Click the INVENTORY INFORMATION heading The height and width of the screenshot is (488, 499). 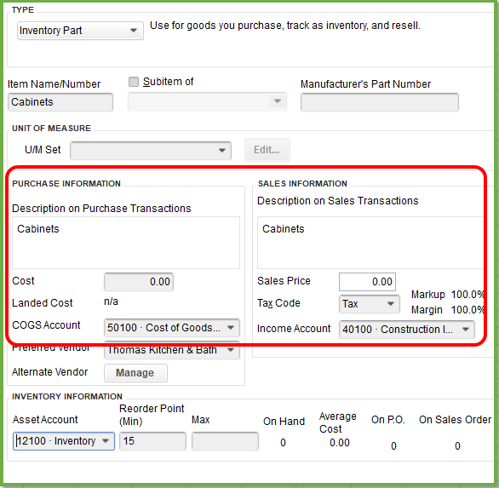point(67,397)
